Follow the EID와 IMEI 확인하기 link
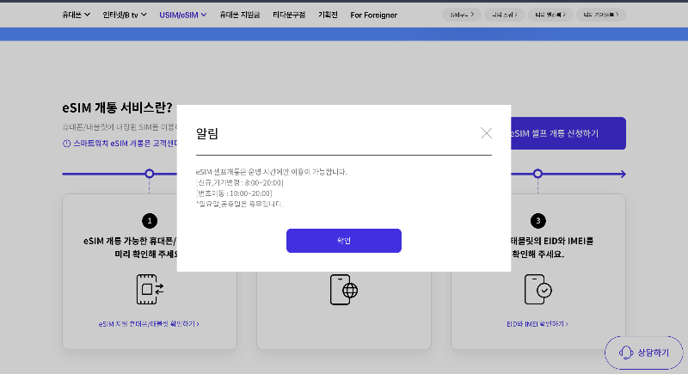Viewport: 688px width, 374px height. pyautogui.click(x=537, y=324)
